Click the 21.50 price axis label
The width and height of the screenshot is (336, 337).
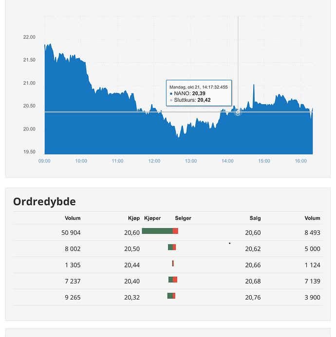29,60
